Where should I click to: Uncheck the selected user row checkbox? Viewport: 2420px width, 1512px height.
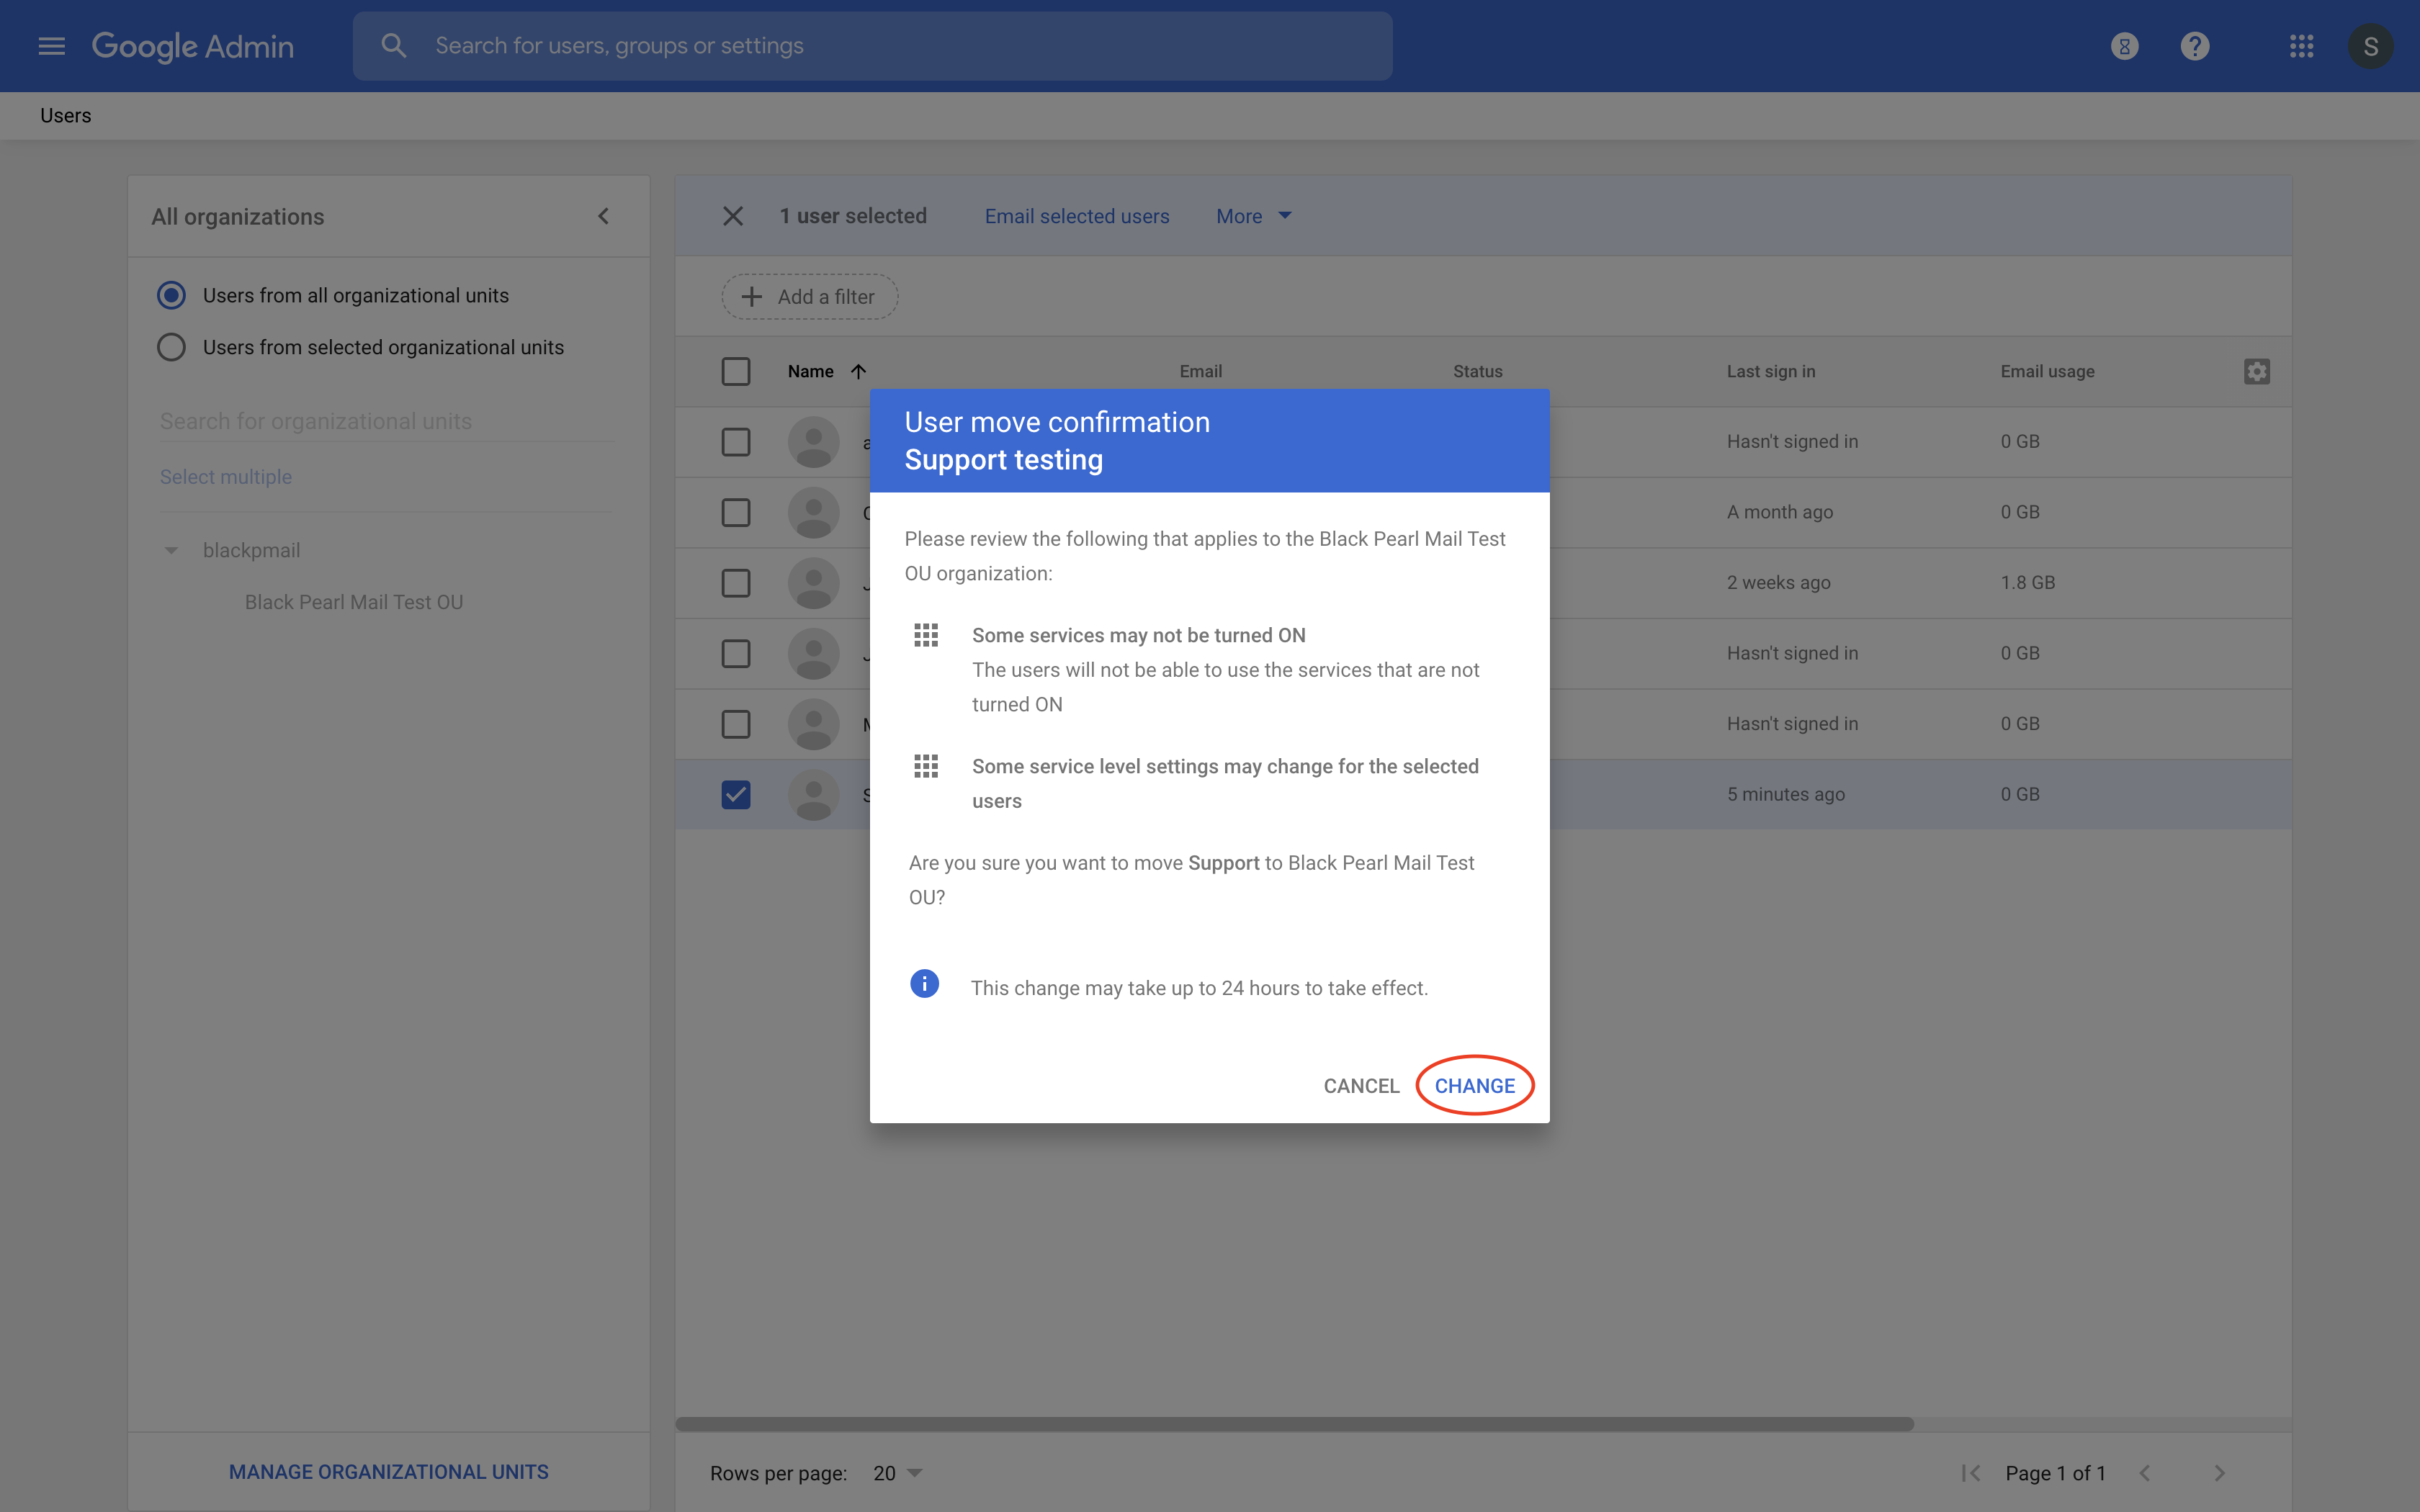[x=735, y=794]
